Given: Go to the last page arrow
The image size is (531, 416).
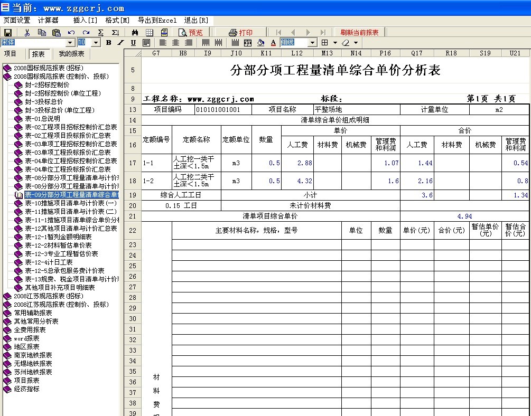Looking at the screenshot, I should tap(323, 33).
